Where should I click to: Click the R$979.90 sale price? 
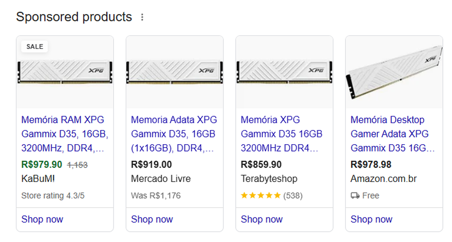click(x=42, y=165)
